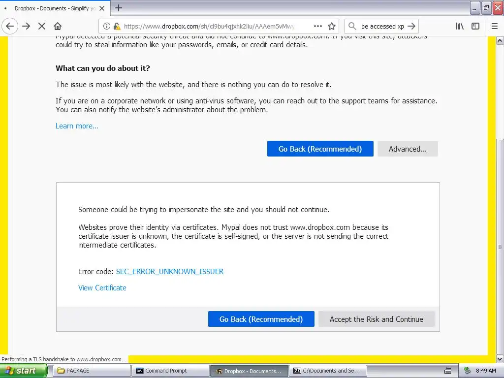Click the 'What can you do about it?' heading
The width and height of the screenshot is (504, 378).
click(x=103, y=68)
